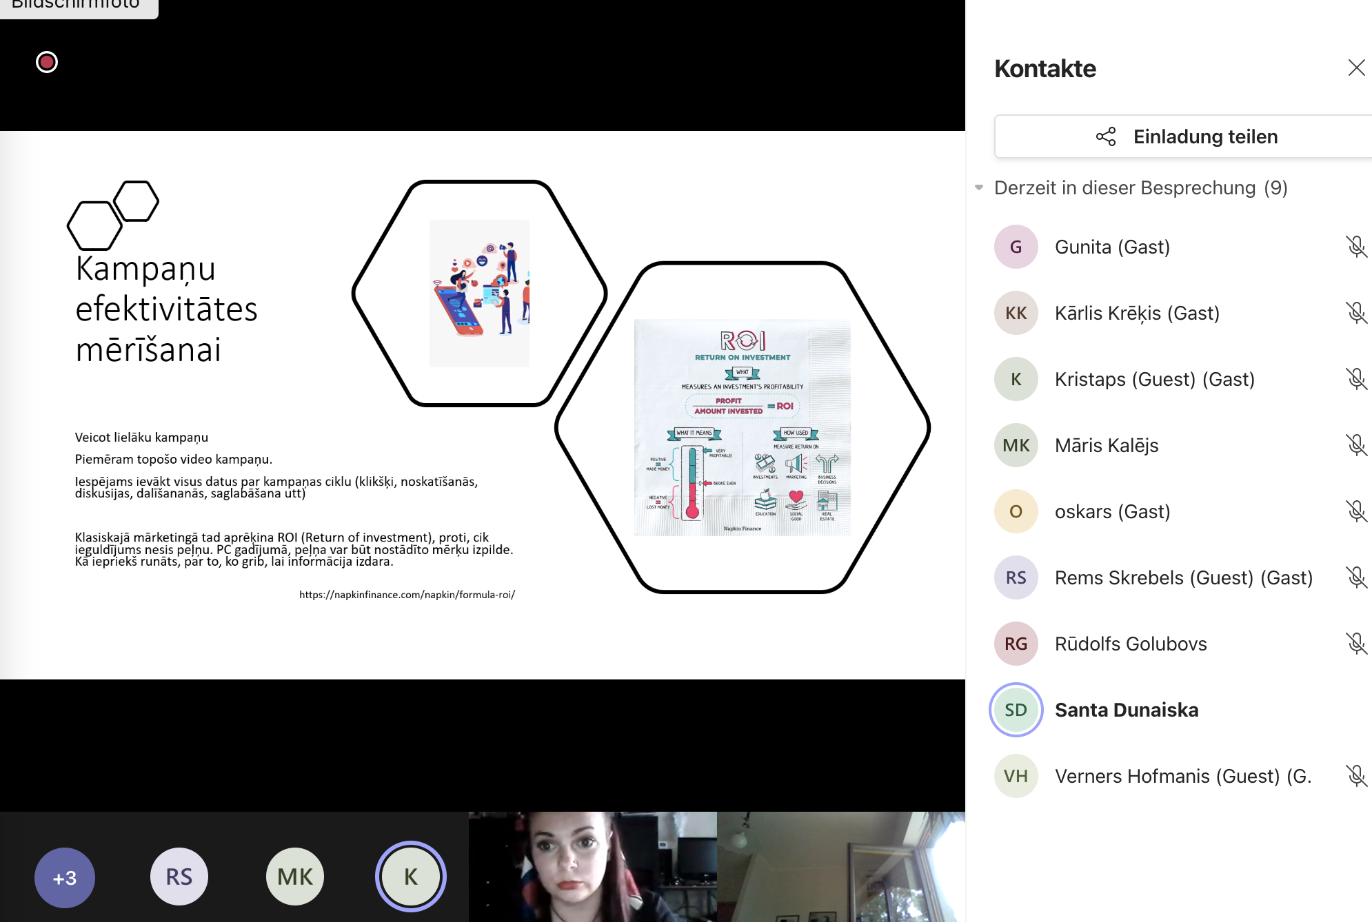Click Verners Hofmanis muted microphone icon
Viewport: 1372px width, 922px height.
(1356, 776)
